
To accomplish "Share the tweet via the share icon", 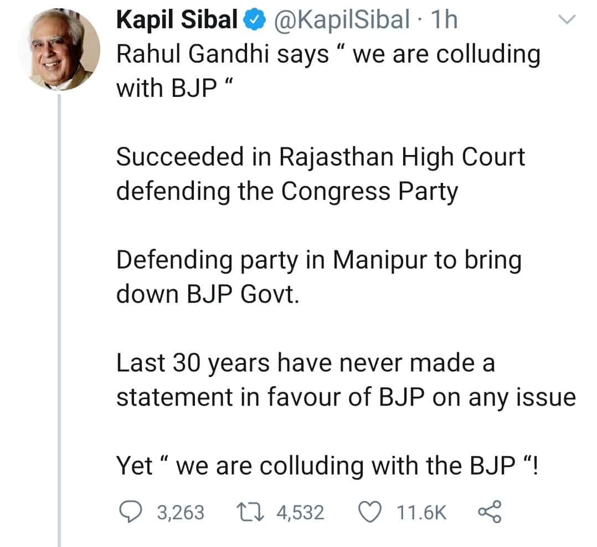I will point(490,512).
